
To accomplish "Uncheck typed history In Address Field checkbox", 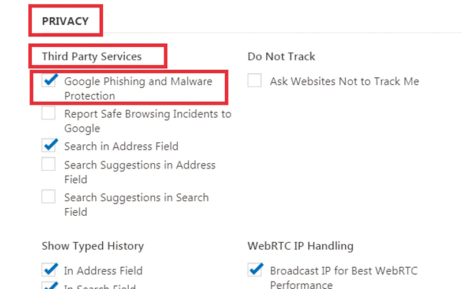I will [49, 270].
